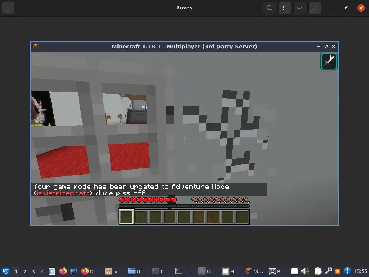Open the Boxes hamburger menu

[315, 8]
